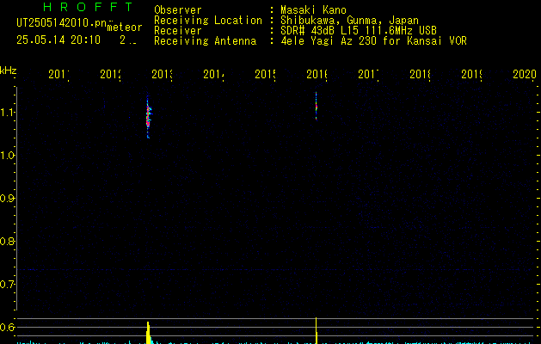
Task: Click the 1.1 kHz frequency axis label
Action: click(x=7, y=112)
